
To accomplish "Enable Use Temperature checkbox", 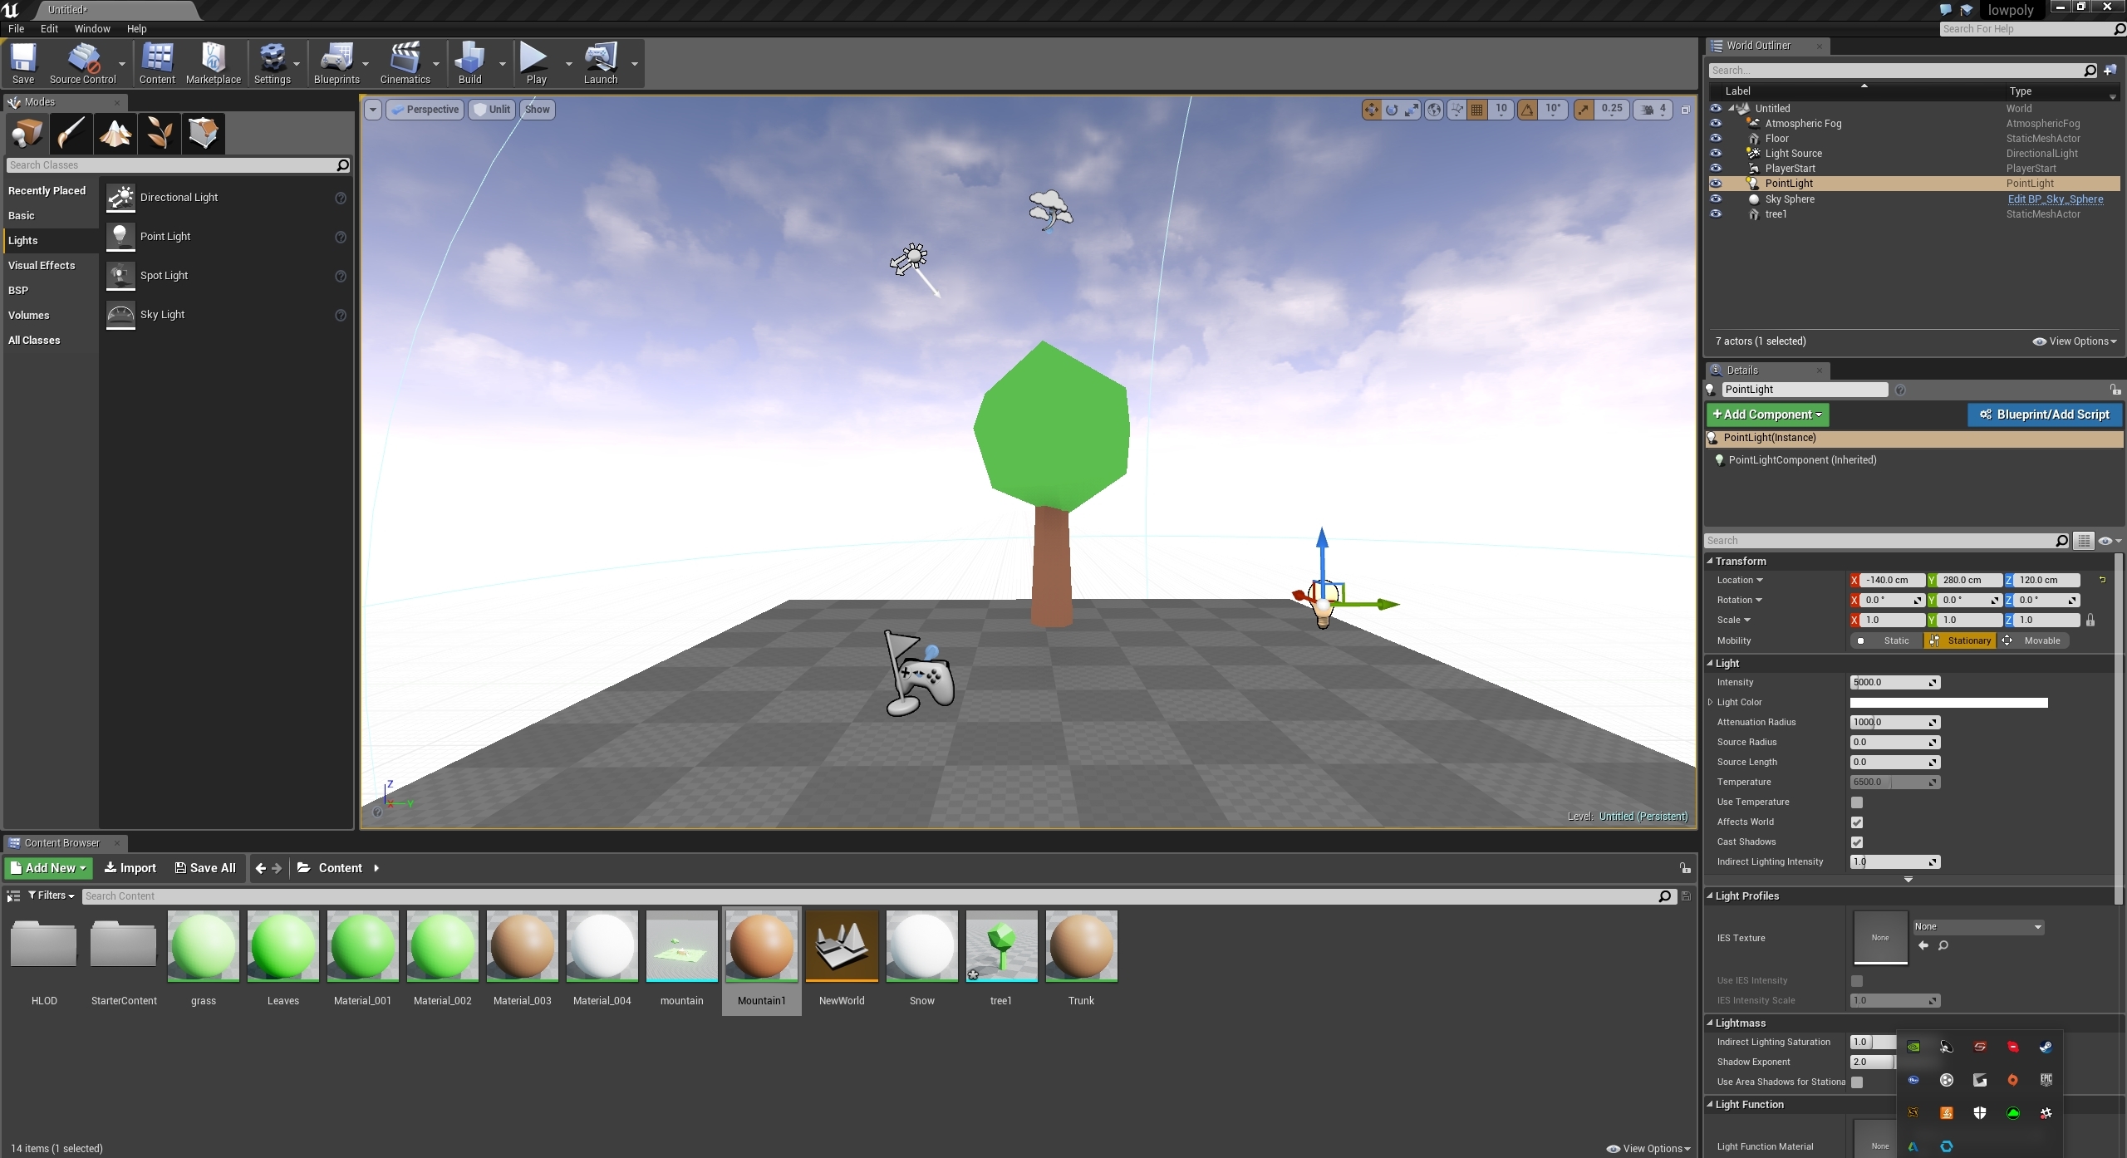I will tap(1858, 802).
